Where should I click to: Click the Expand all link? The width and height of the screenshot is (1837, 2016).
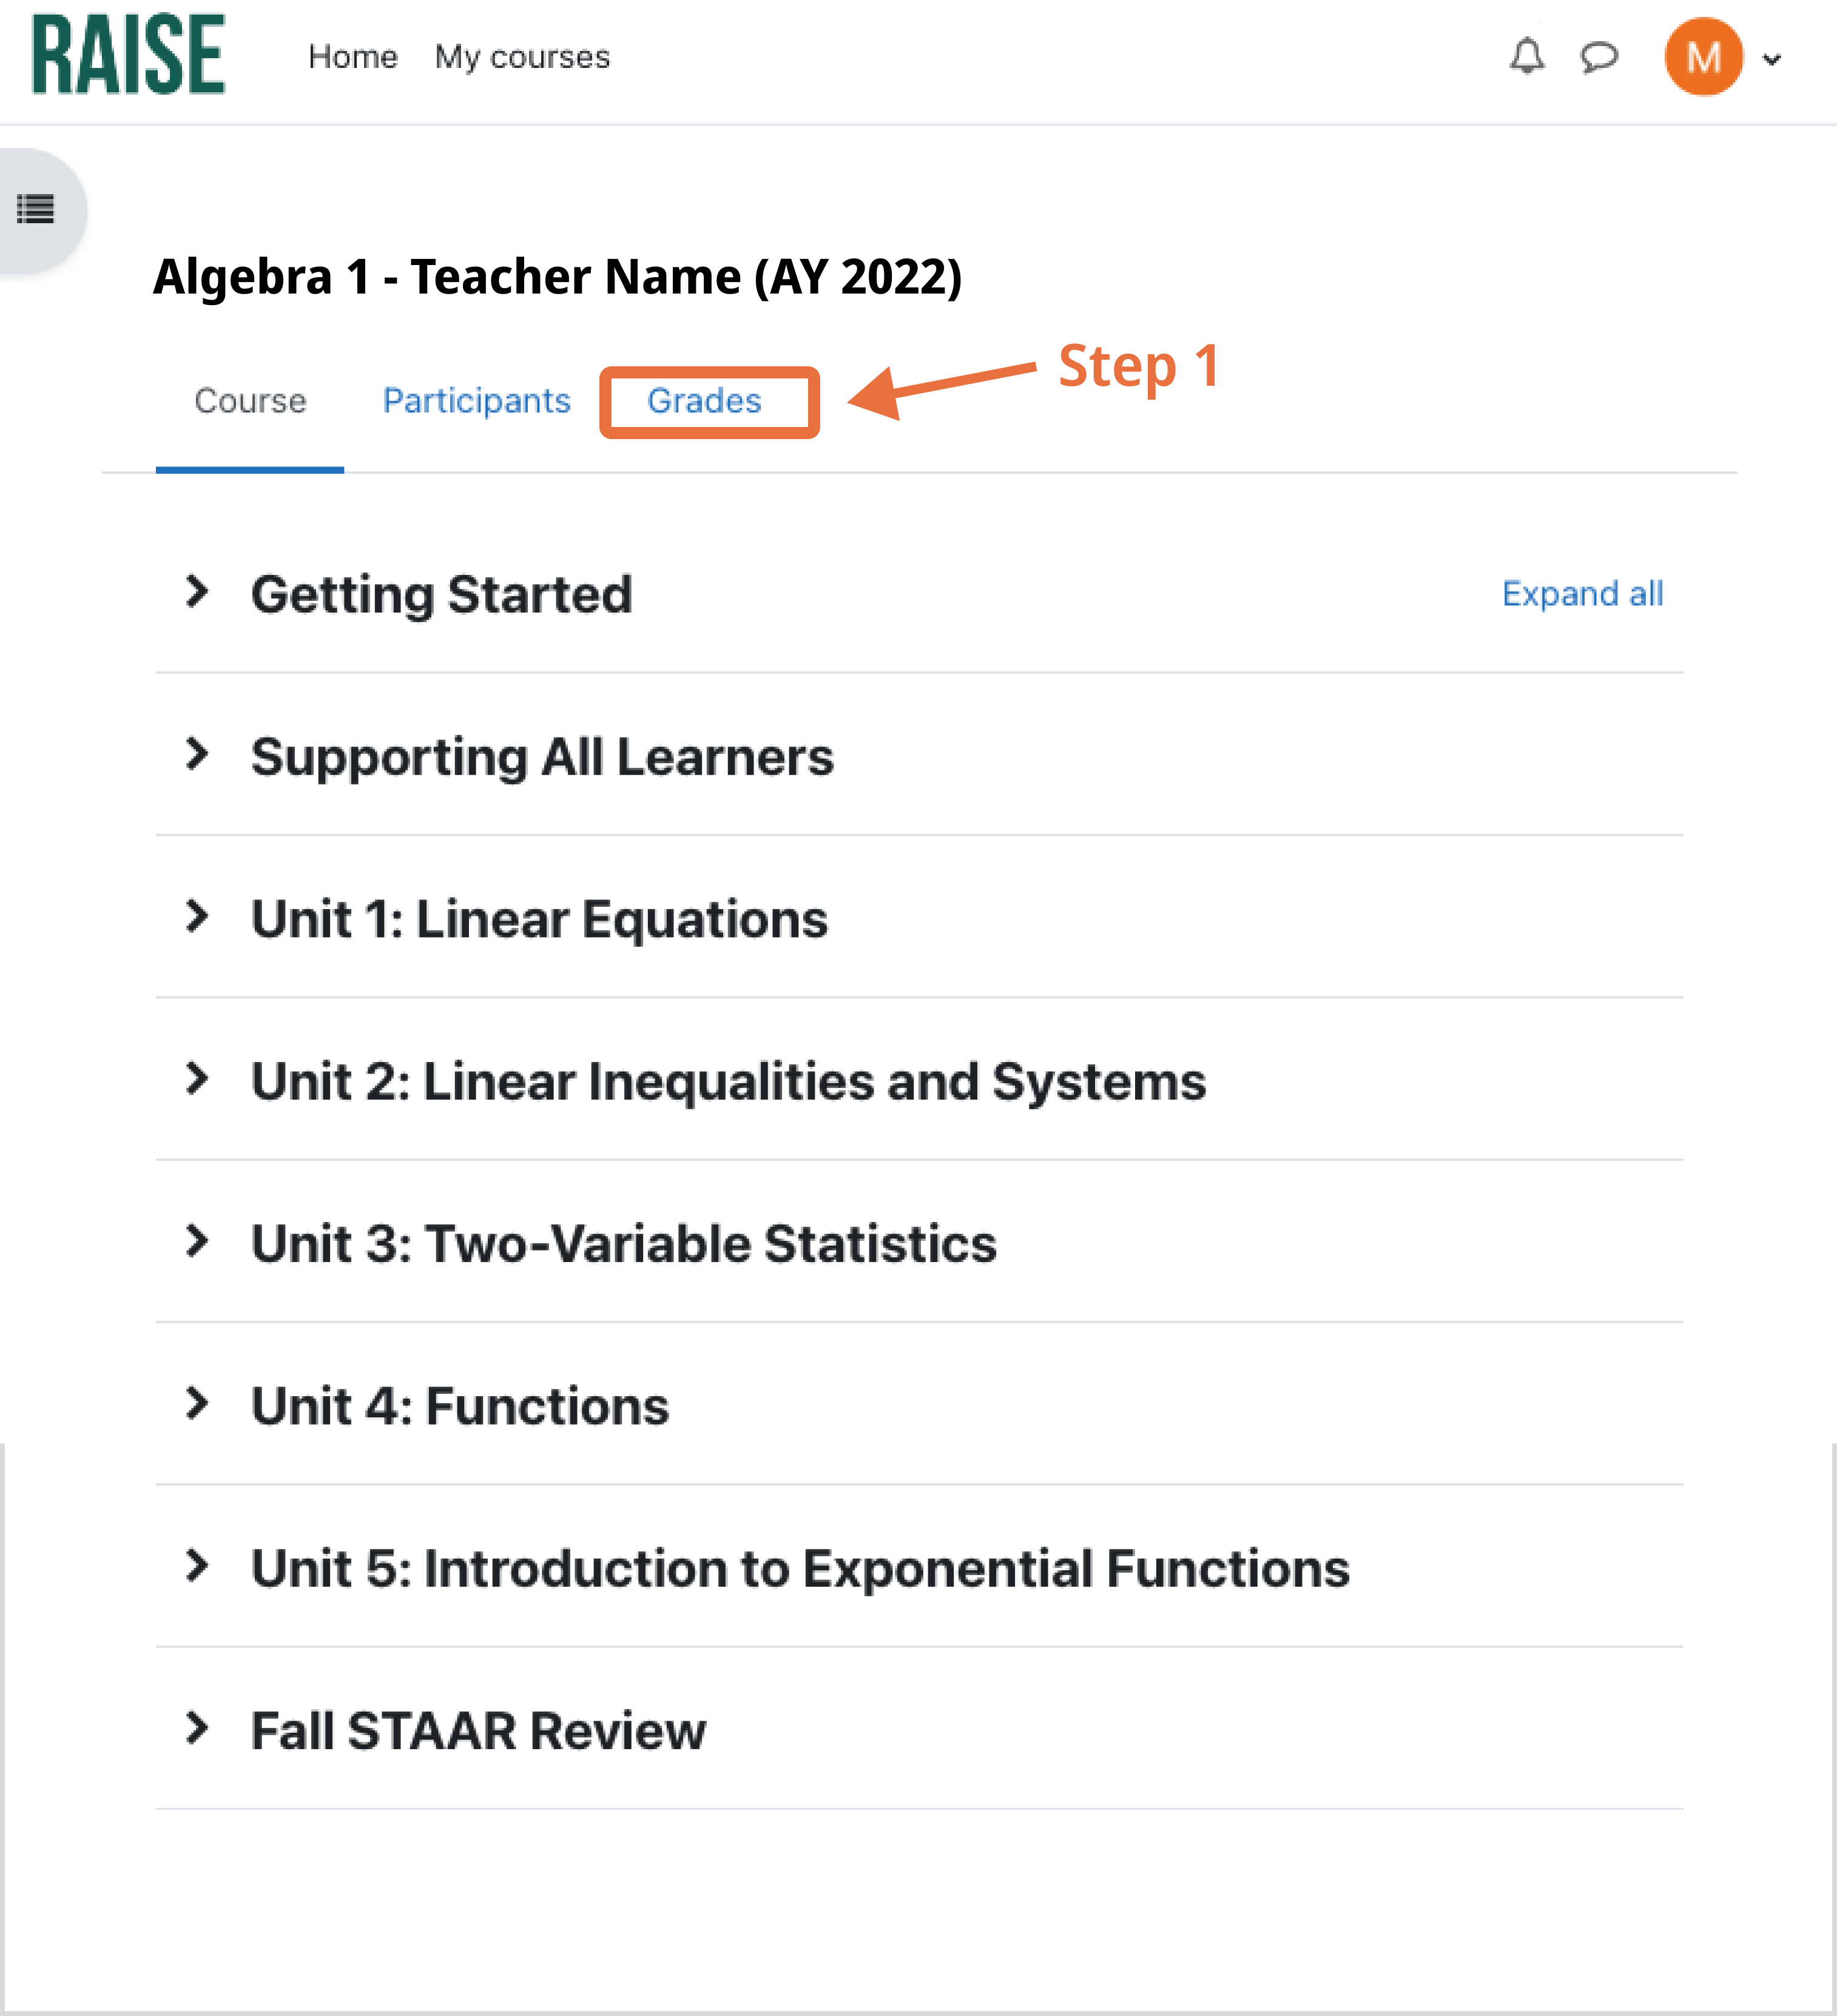tap(1582, 594)
